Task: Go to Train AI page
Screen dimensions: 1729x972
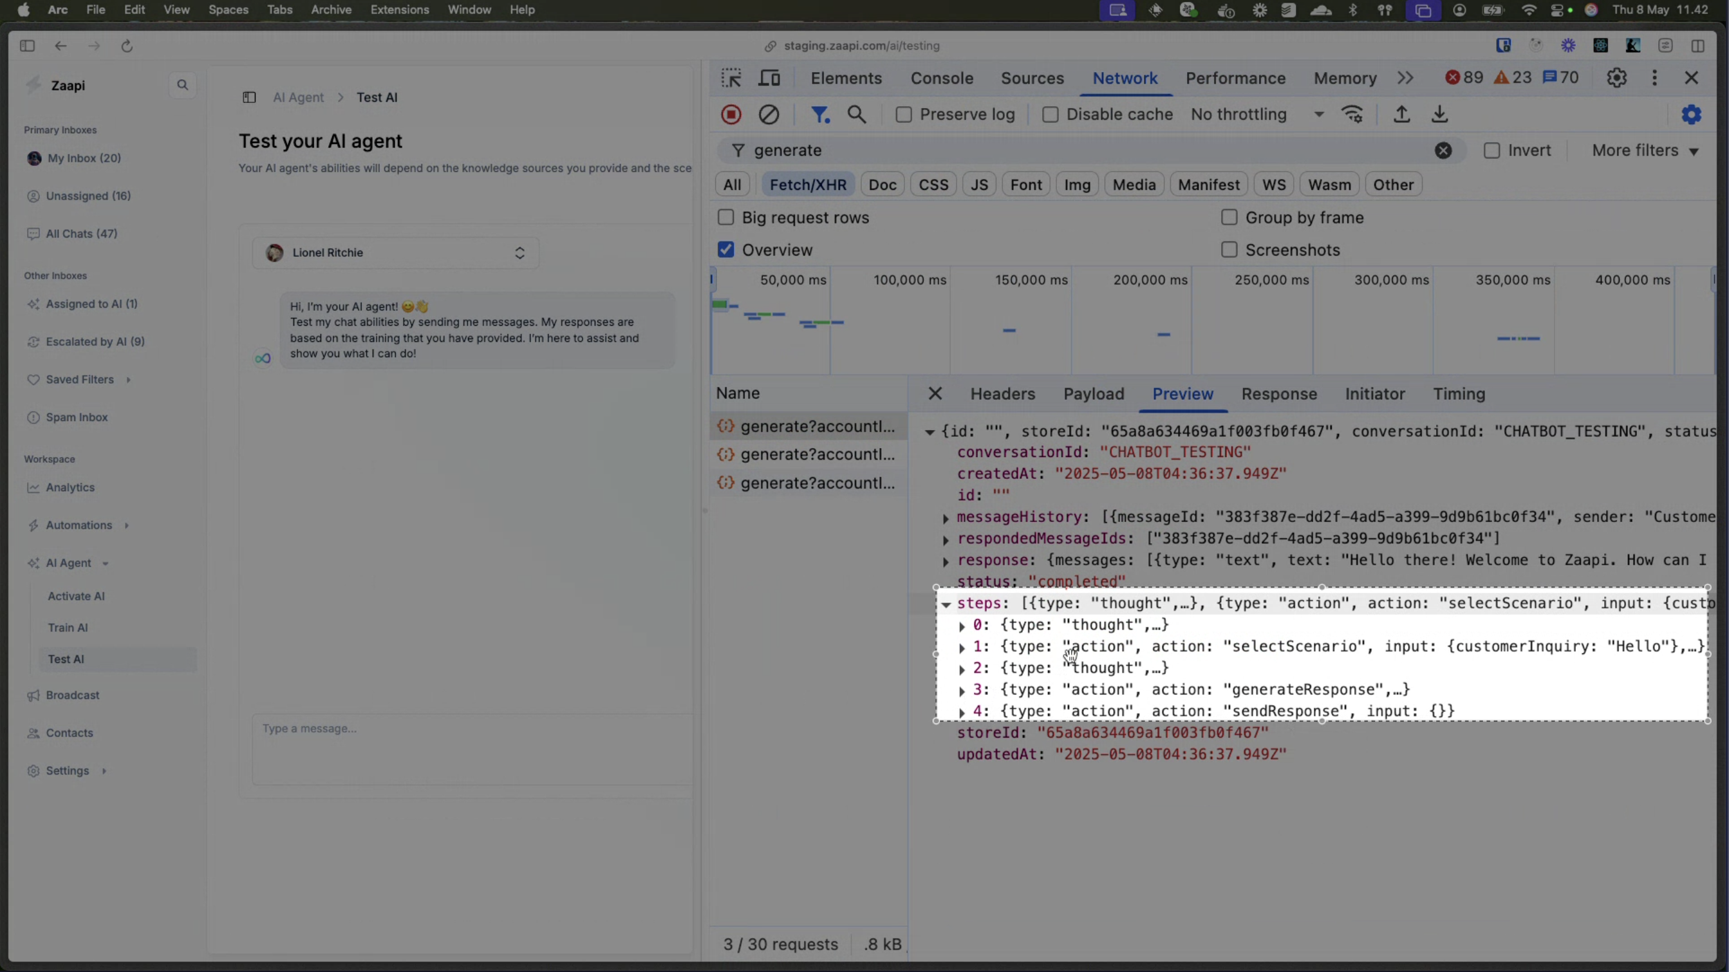Action: (67, 628)
